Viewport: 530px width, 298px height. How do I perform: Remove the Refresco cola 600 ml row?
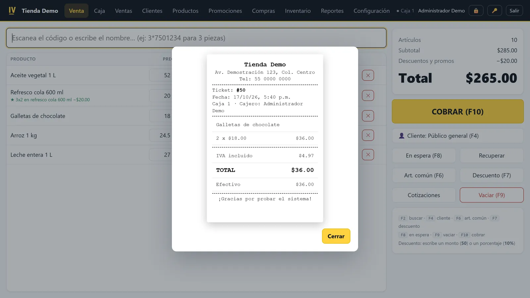368,96
